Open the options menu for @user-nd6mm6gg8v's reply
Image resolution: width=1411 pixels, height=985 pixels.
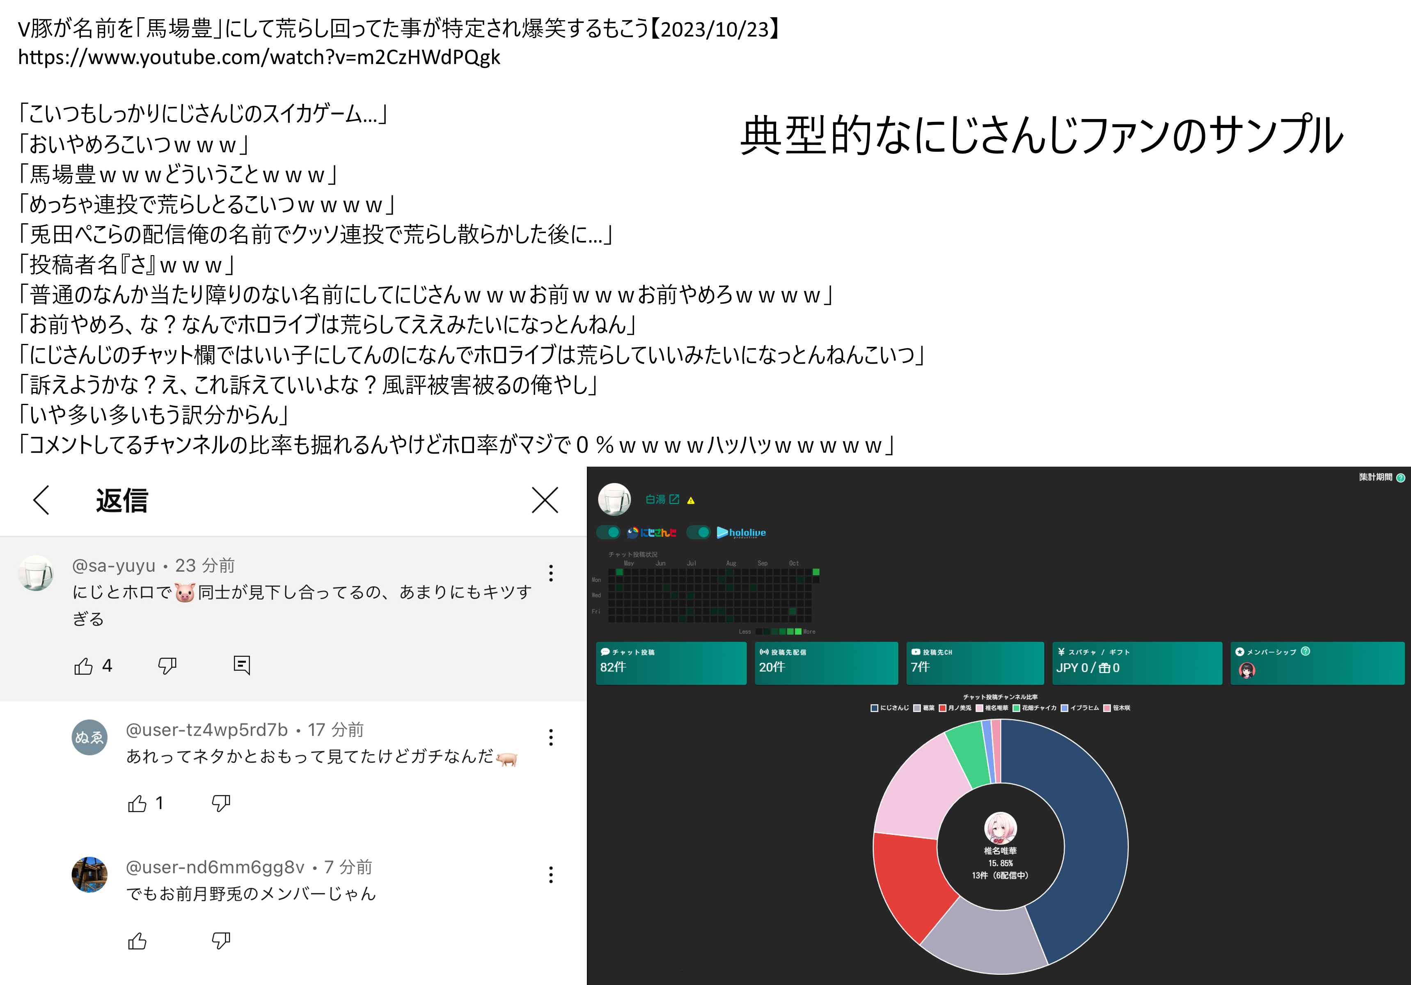pos(551,875)
